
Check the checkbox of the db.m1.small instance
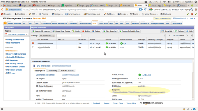(x=33, y=47)
